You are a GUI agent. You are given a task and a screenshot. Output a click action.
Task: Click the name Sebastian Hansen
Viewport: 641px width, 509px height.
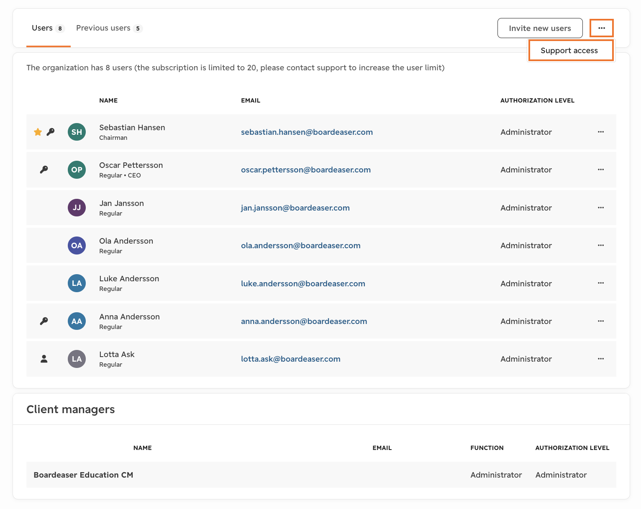click(132, 127)
